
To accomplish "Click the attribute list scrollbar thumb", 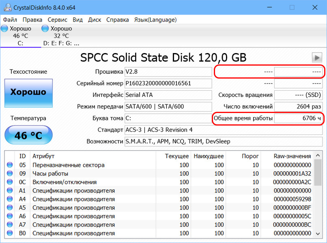I will 318,173.
